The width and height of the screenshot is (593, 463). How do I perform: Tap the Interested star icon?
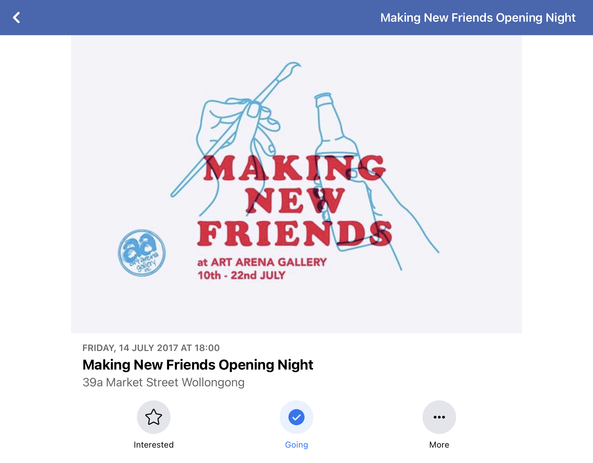(x=154, y=417)
